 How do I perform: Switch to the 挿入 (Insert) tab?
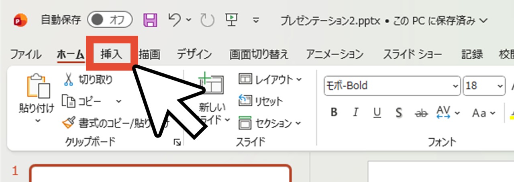pos(111,54)
